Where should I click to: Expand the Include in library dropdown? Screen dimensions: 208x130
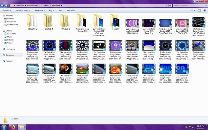[23, 10]
